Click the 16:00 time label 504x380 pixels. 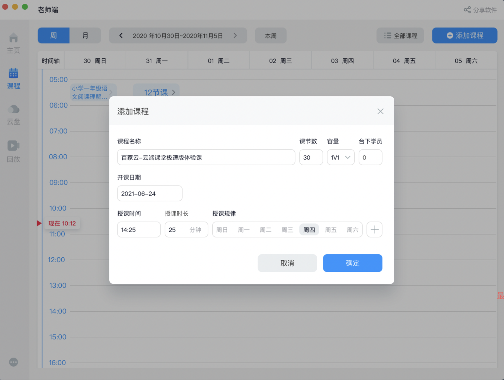[57, 363]
